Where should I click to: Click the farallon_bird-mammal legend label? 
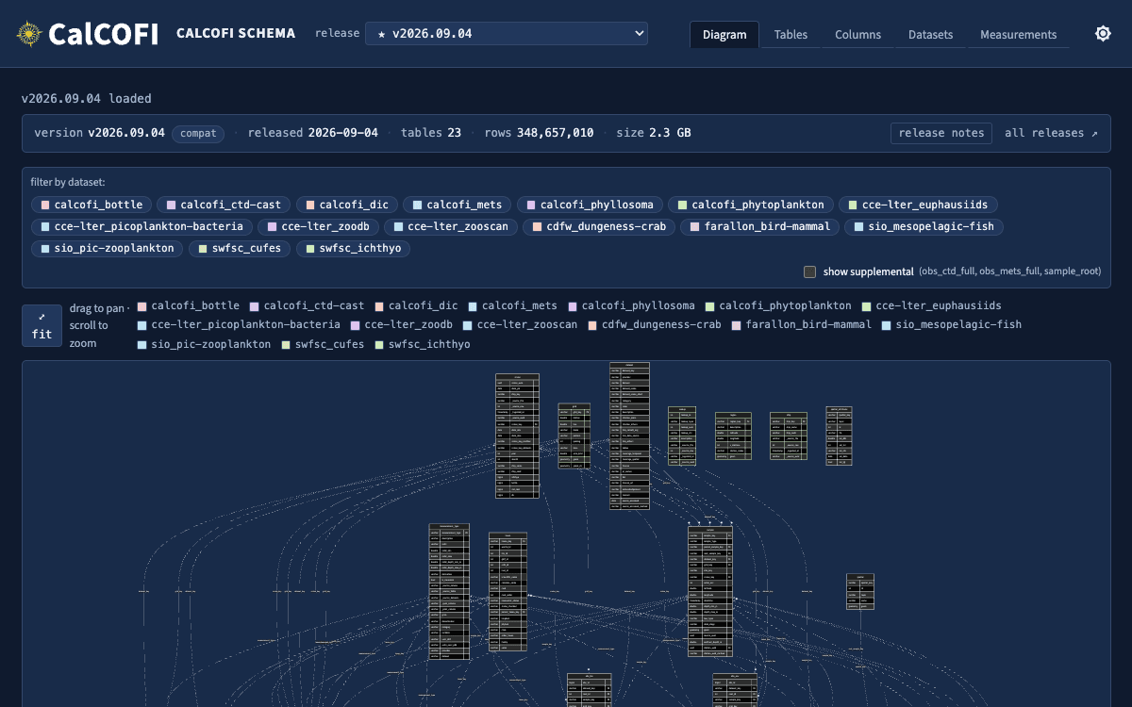[808, 324]
